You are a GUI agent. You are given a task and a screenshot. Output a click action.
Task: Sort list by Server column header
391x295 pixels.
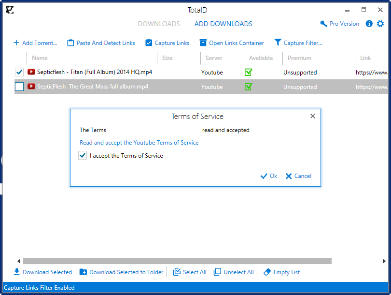[x=214, y=58]
